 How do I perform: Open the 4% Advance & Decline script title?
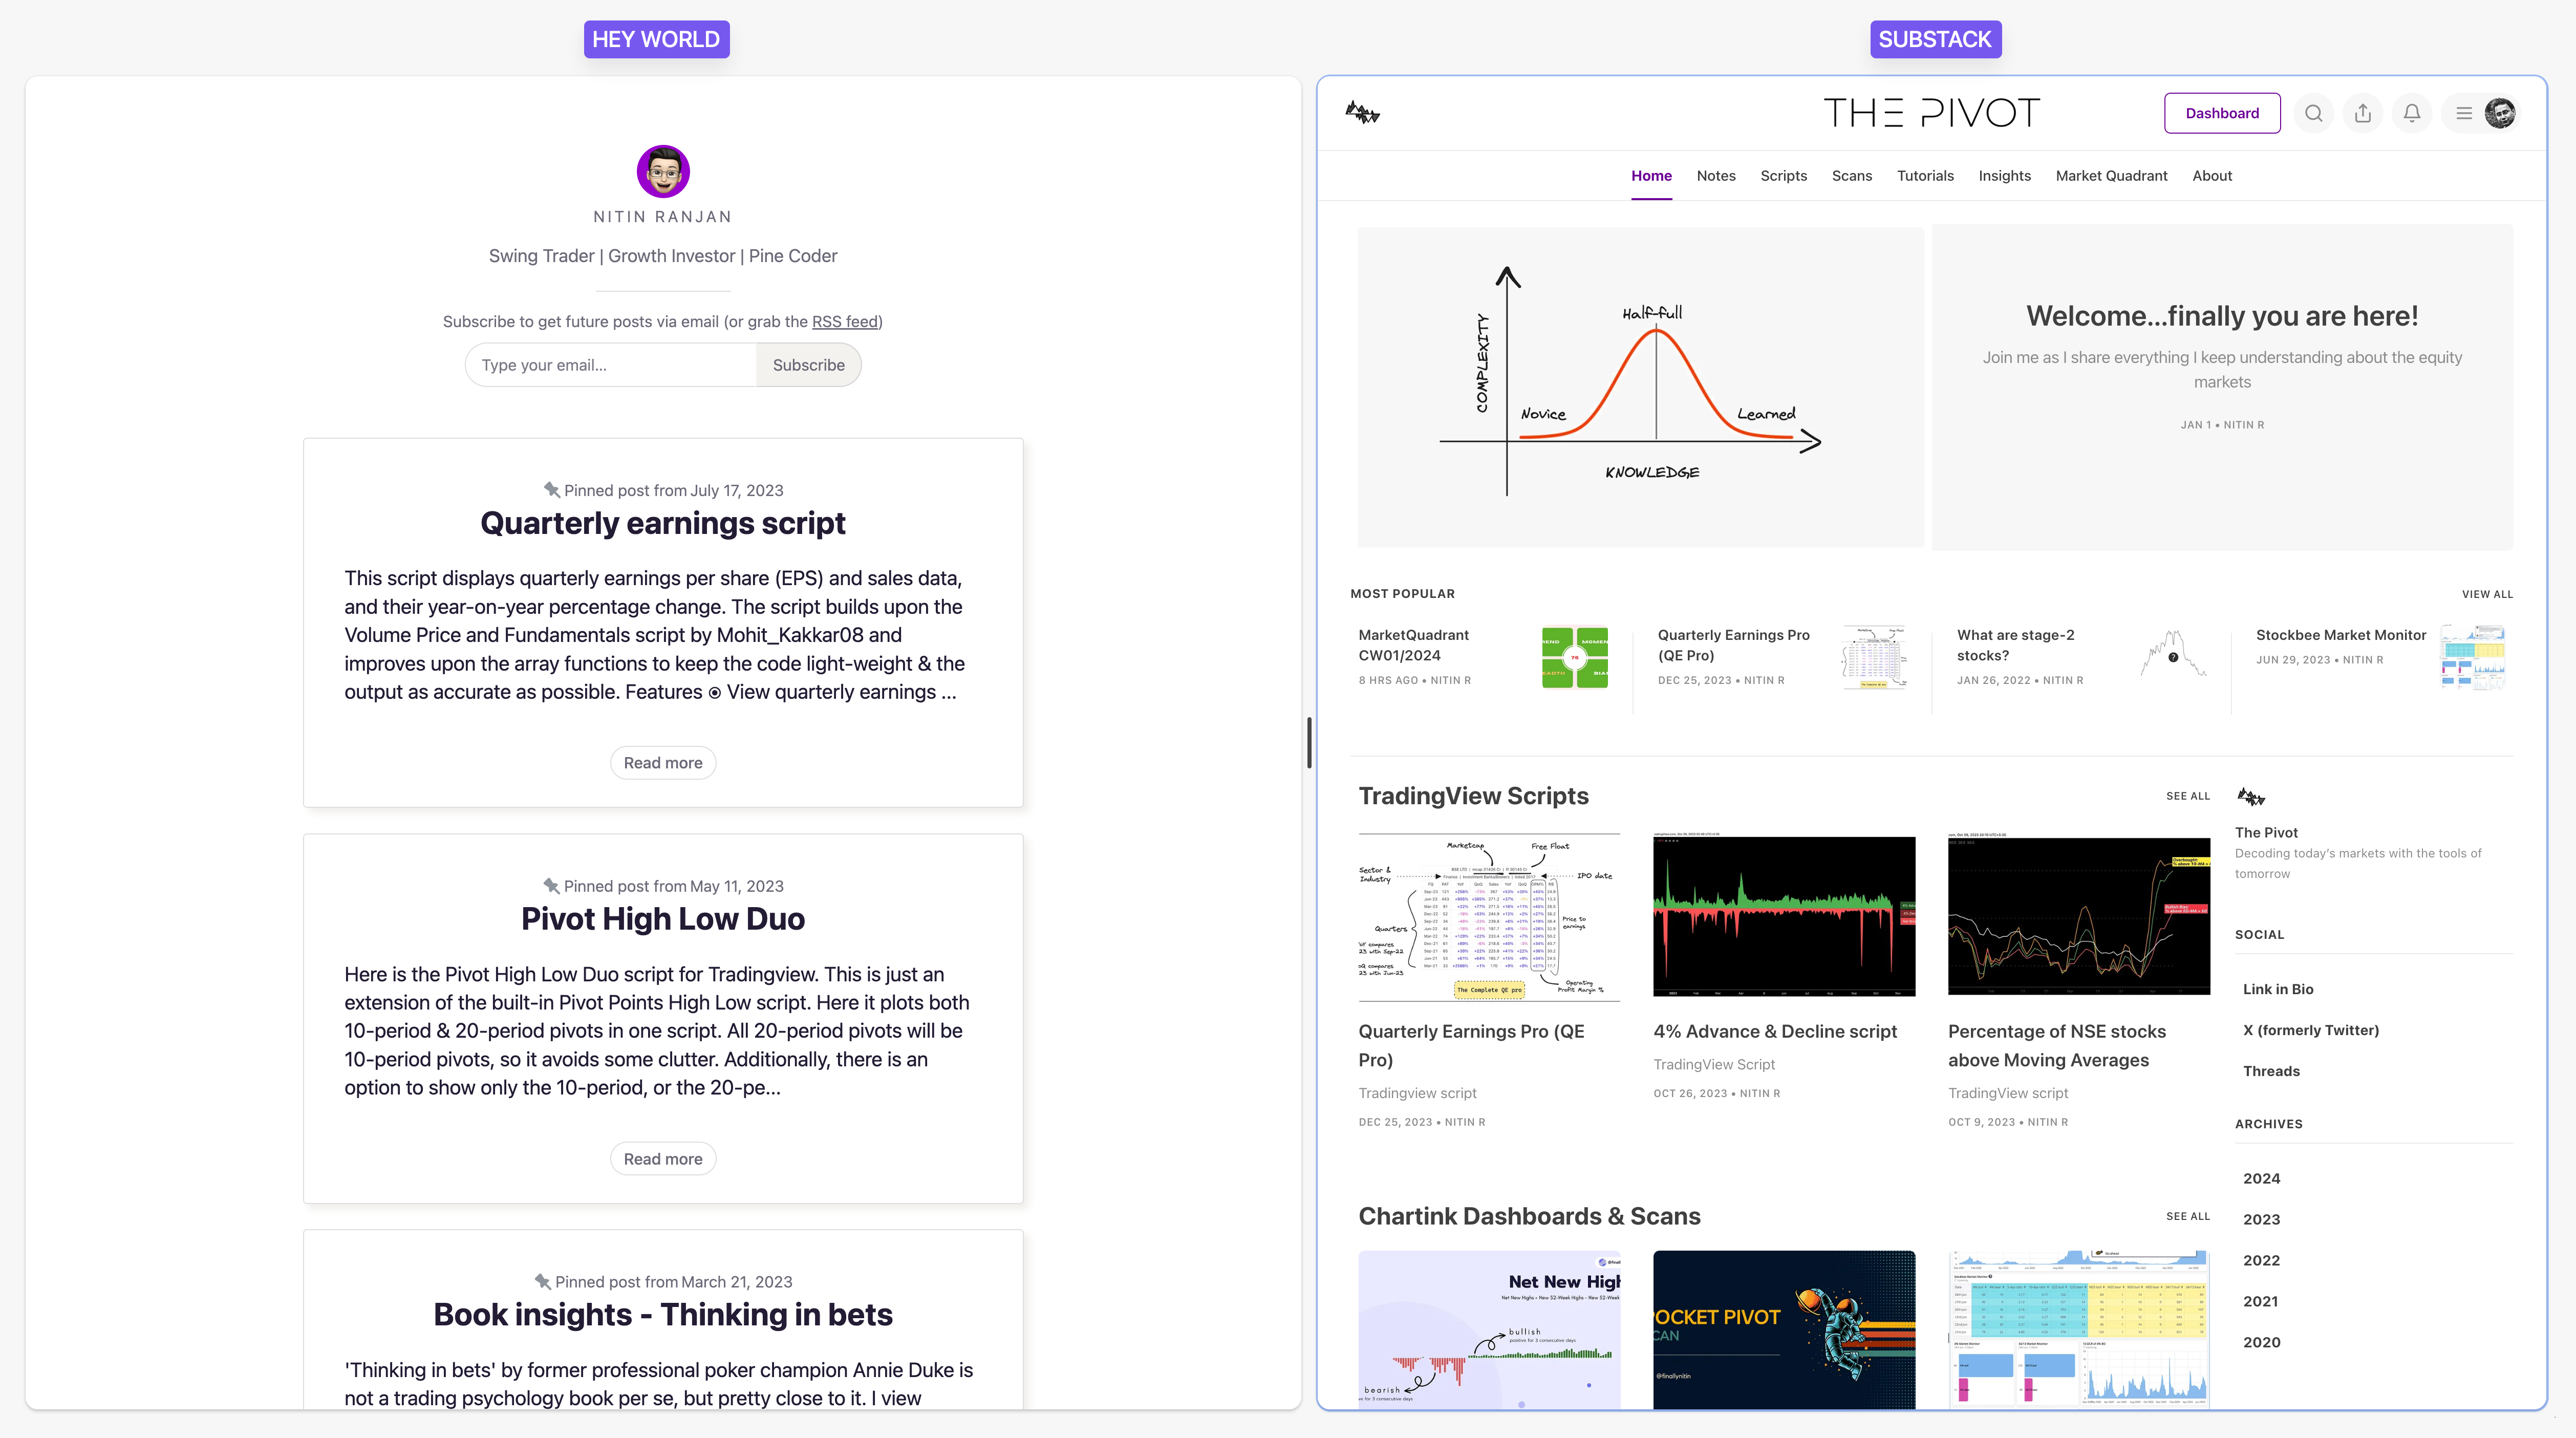1774,1031
